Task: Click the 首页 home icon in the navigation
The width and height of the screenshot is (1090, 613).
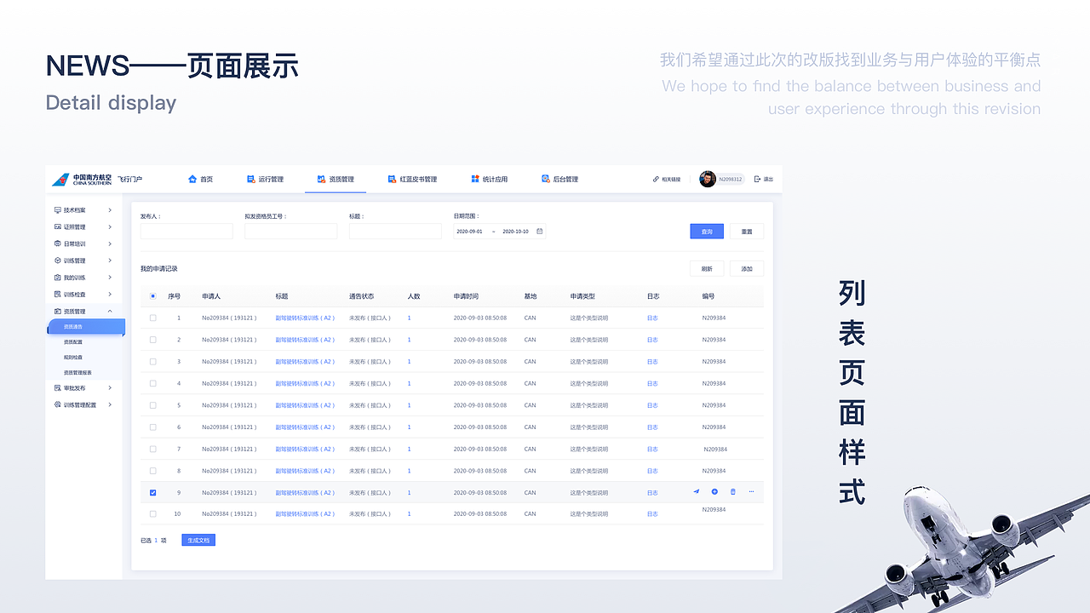Action: pos(191,179)
